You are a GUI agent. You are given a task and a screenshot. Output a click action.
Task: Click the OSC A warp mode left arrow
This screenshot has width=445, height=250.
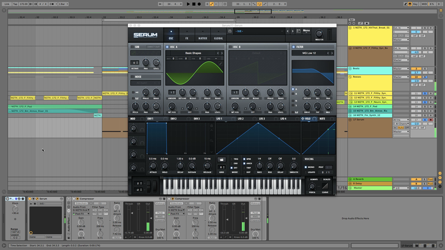[x=182, y=108]
